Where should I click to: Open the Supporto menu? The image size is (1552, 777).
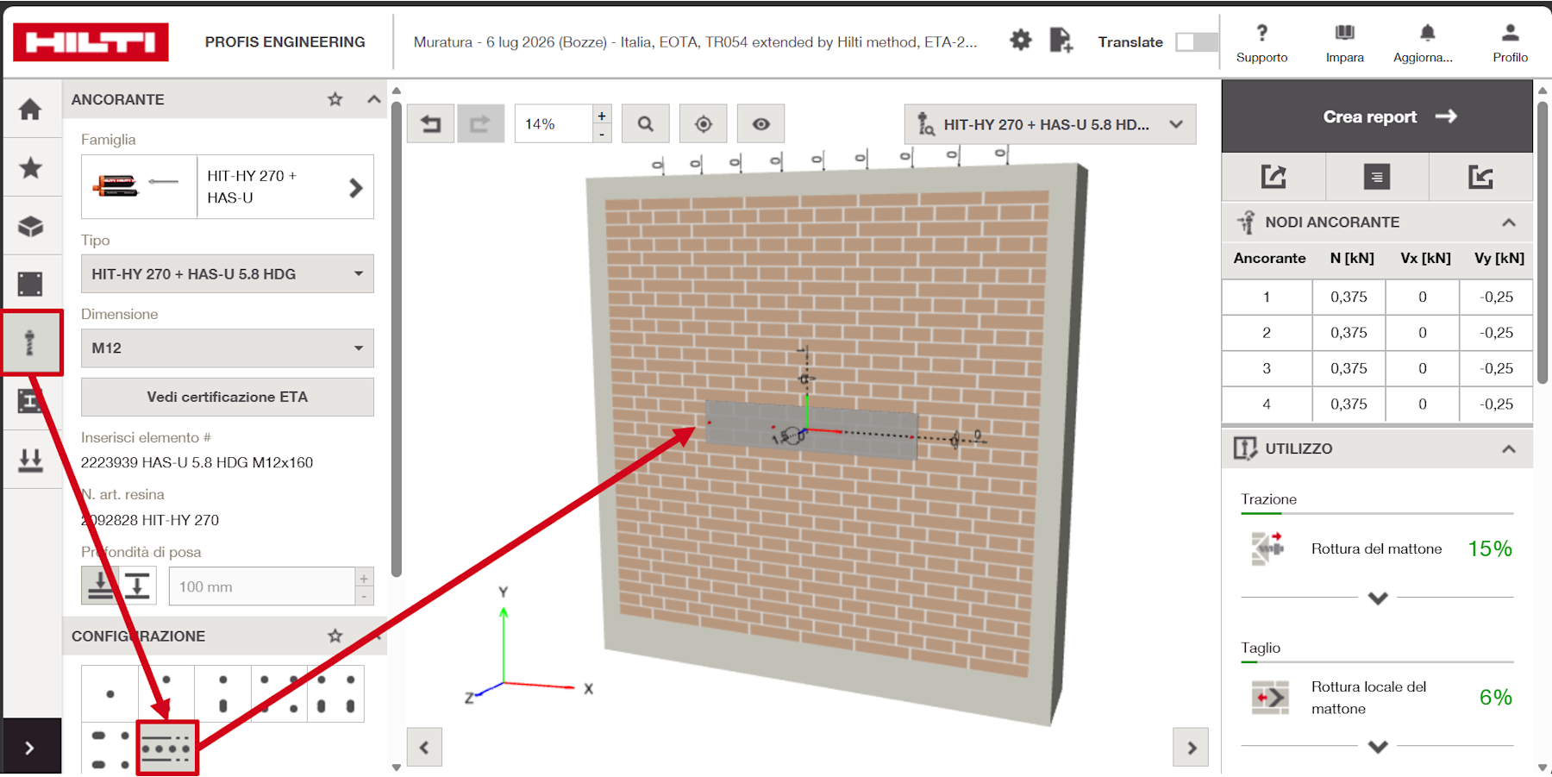1261,43
